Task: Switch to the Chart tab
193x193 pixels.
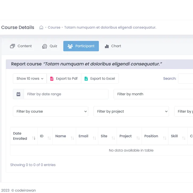Action: 113,46
